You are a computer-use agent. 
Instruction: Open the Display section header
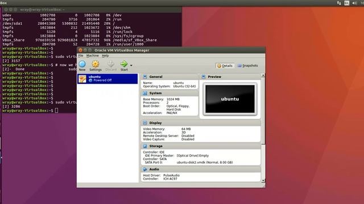[201, 123]
